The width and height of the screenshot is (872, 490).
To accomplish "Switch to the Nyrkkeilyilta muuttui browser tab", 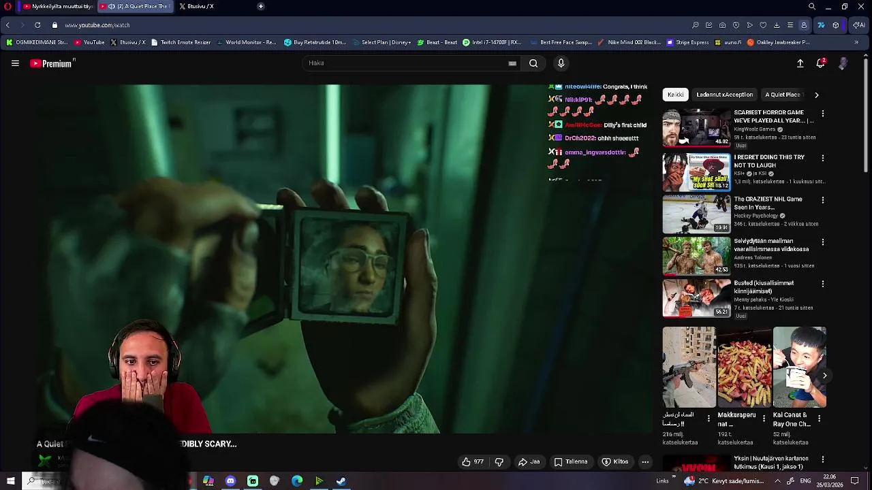I will (58, 6).
